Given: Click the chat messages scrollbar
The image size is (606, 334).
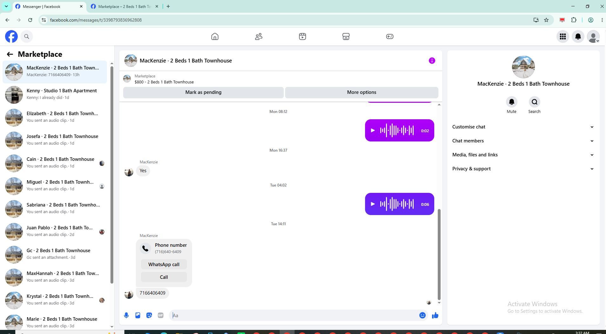Looking at the screenshot, I should point(439,254).
